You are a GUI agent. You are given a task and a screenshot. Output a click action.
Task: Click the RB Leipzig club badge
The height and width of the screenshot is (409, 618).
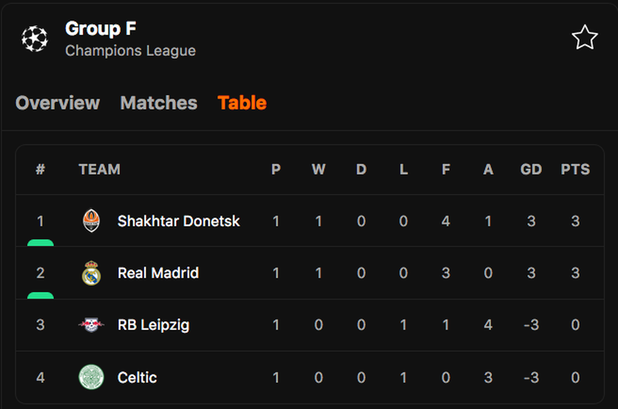91,325
